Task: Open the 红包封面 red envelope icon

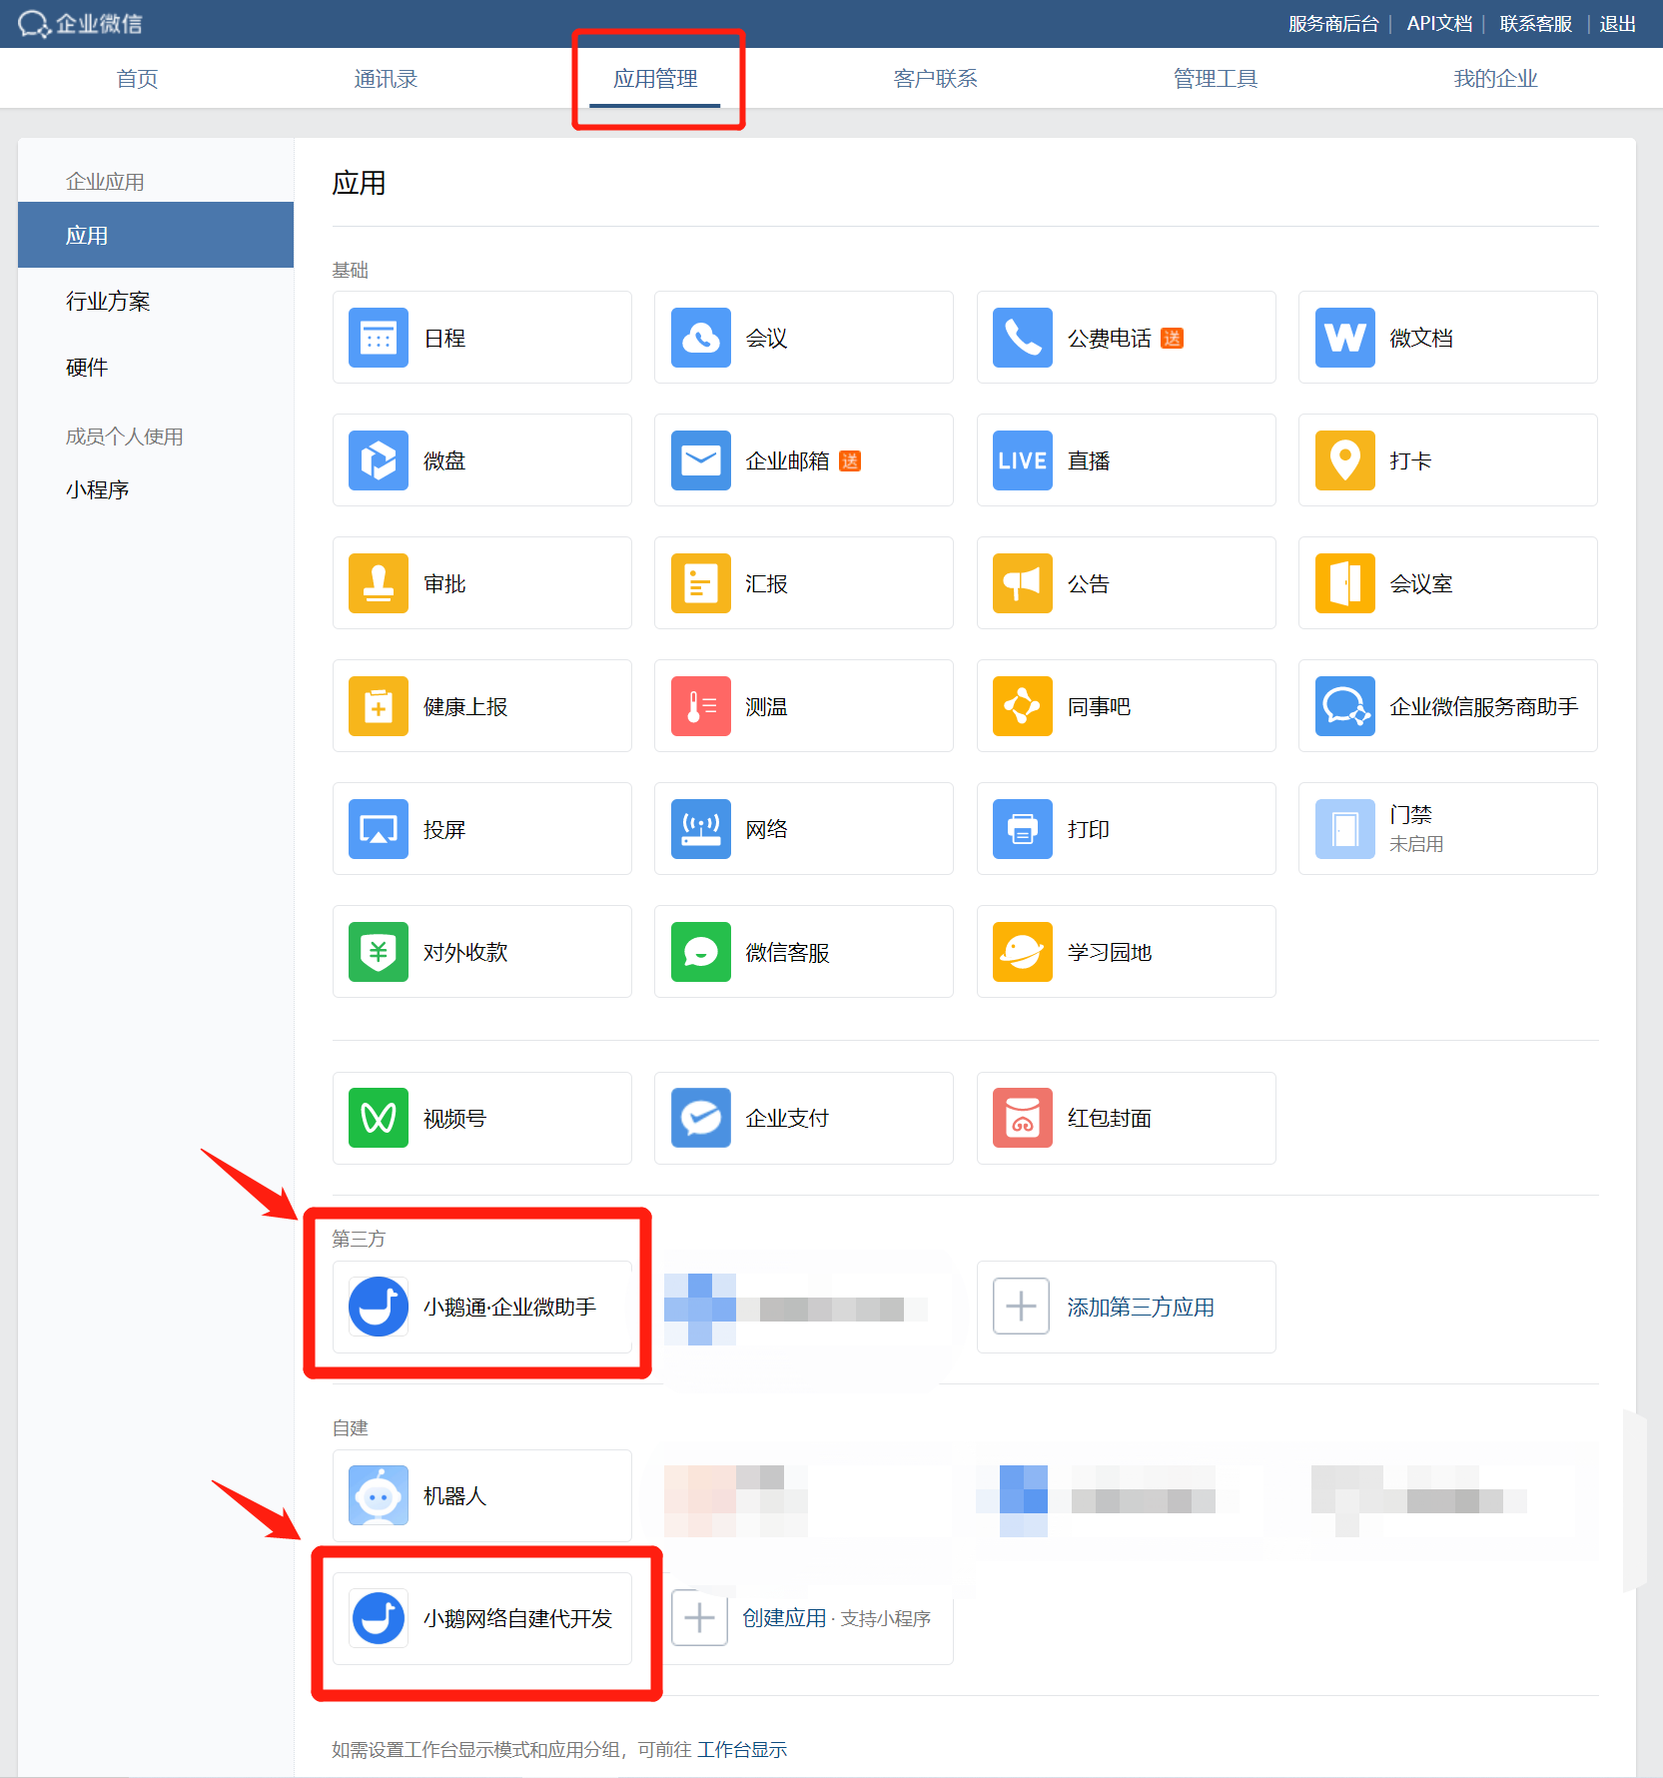Action: [1023, 1118]
